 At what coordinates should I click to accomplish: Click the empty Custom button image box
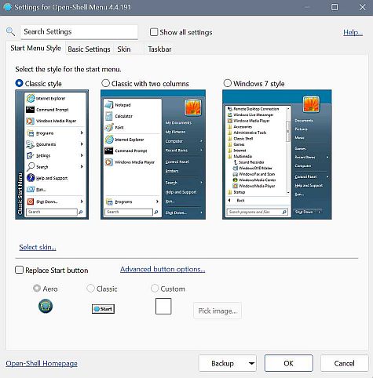163,306
